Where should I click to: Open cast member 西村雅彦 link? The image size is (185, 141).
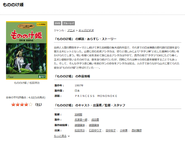point(137,130)
